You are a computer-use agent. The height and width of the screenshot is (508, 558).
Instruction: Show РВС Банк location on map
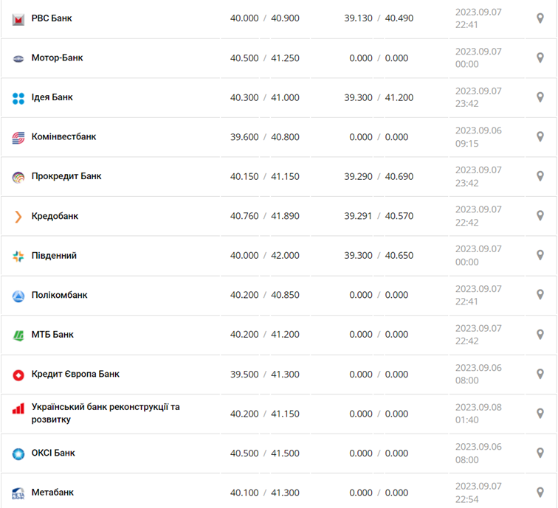(540, 18)
